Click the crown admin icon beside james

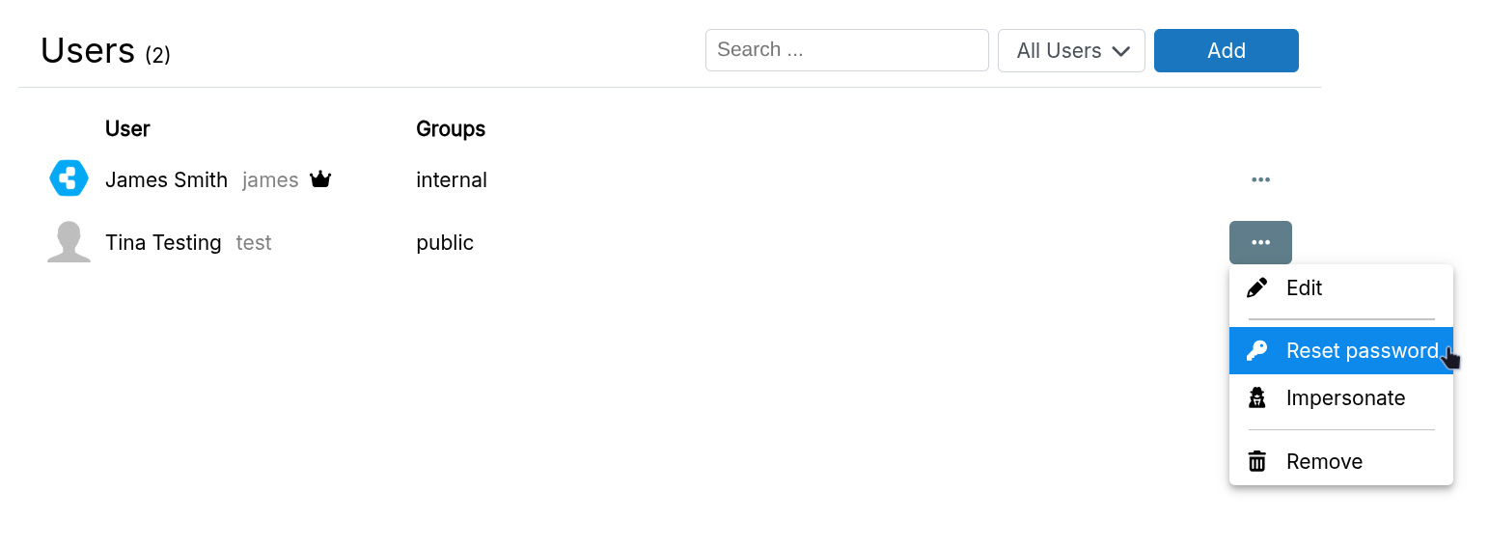tap(320, 179)
